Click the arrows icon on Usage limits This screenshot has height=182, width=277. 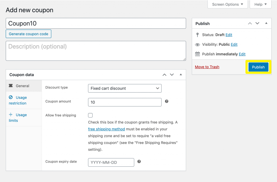(11, 115)
